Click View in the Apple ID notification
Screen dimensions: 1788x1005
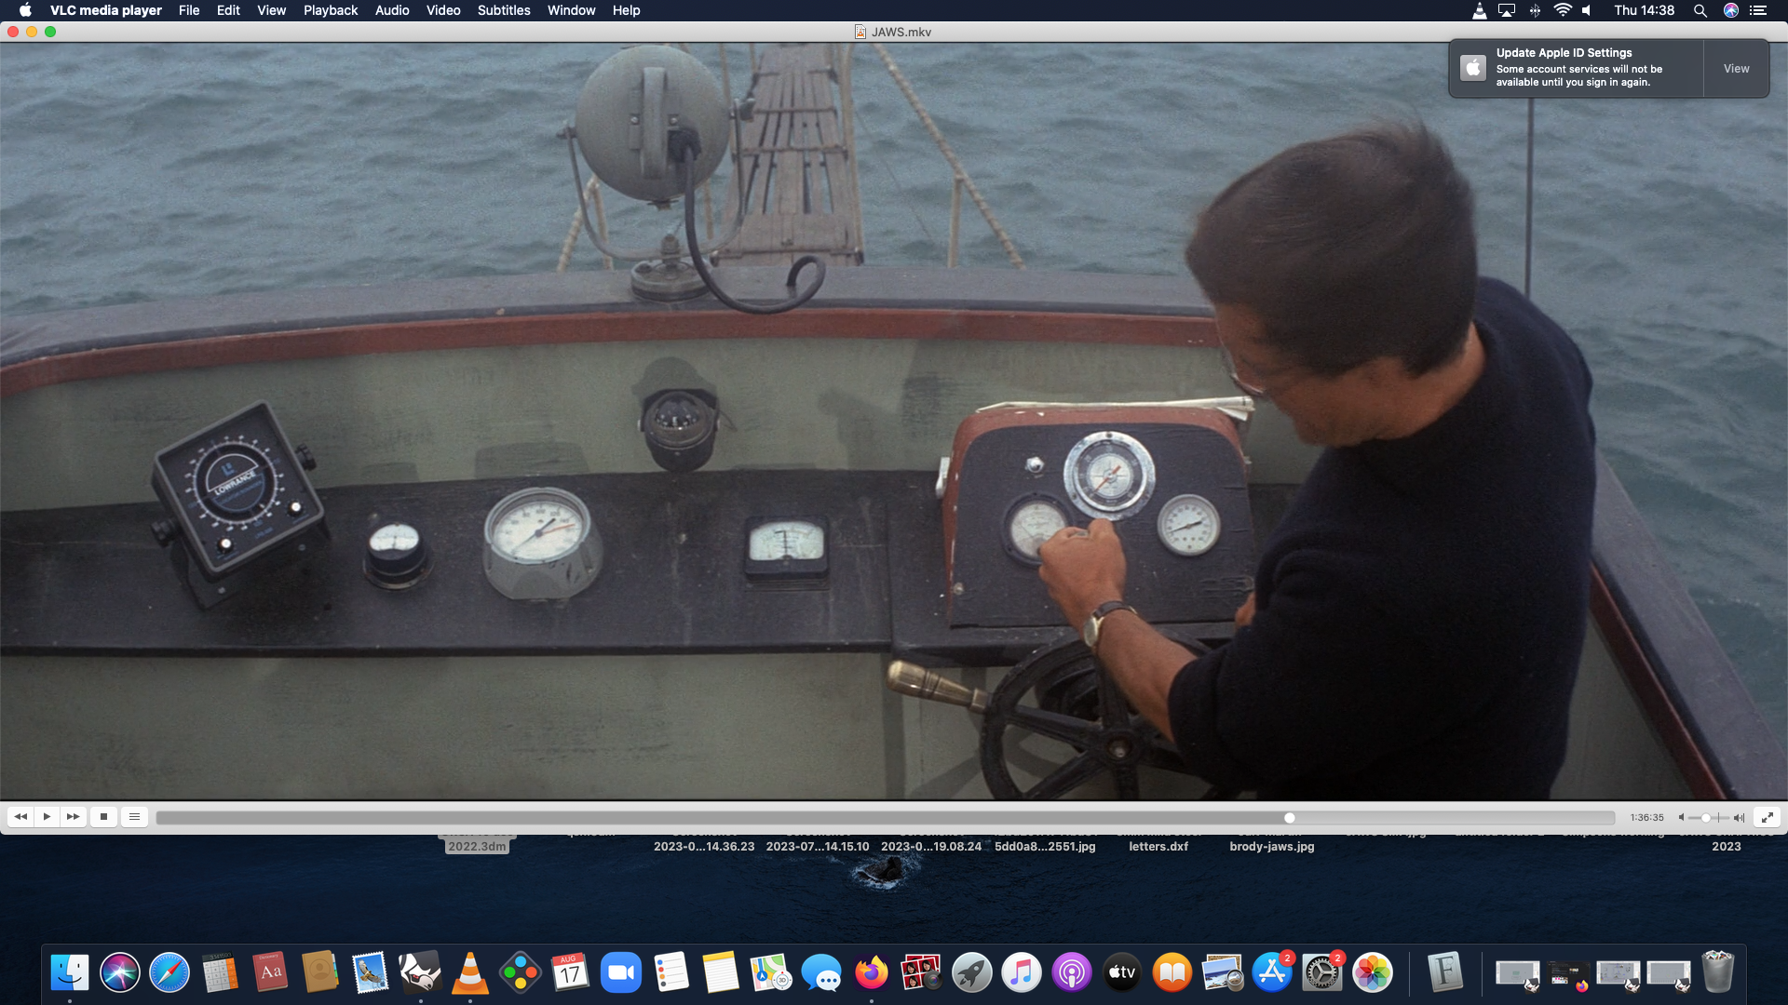[1736, 69]
